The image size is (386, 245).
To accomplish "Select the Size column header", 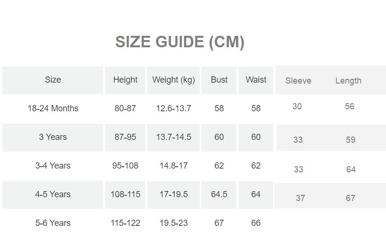I will tap(53, 80).
